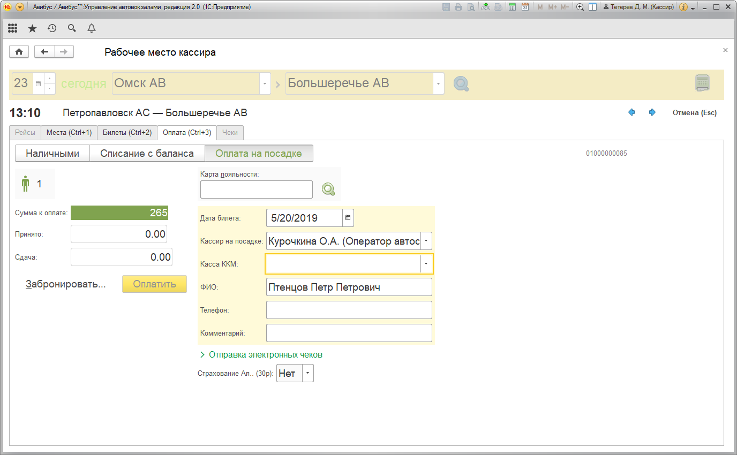
Task: Click the search magnifier in top toolbar
Action: [x=72, y=28]
